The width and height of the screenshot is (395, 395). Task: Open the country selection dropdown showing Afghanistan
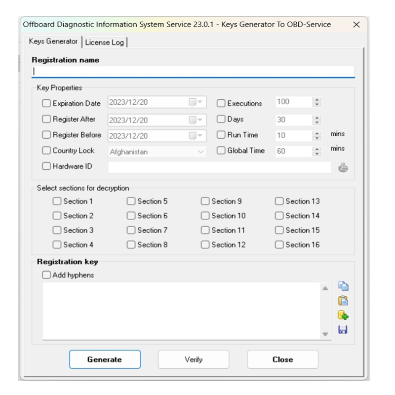200,151
